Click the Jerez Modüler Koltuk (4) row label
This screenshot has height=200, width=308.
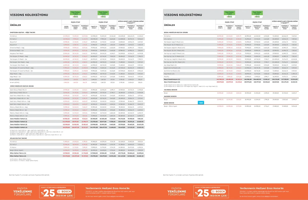[x=19, y=127]
